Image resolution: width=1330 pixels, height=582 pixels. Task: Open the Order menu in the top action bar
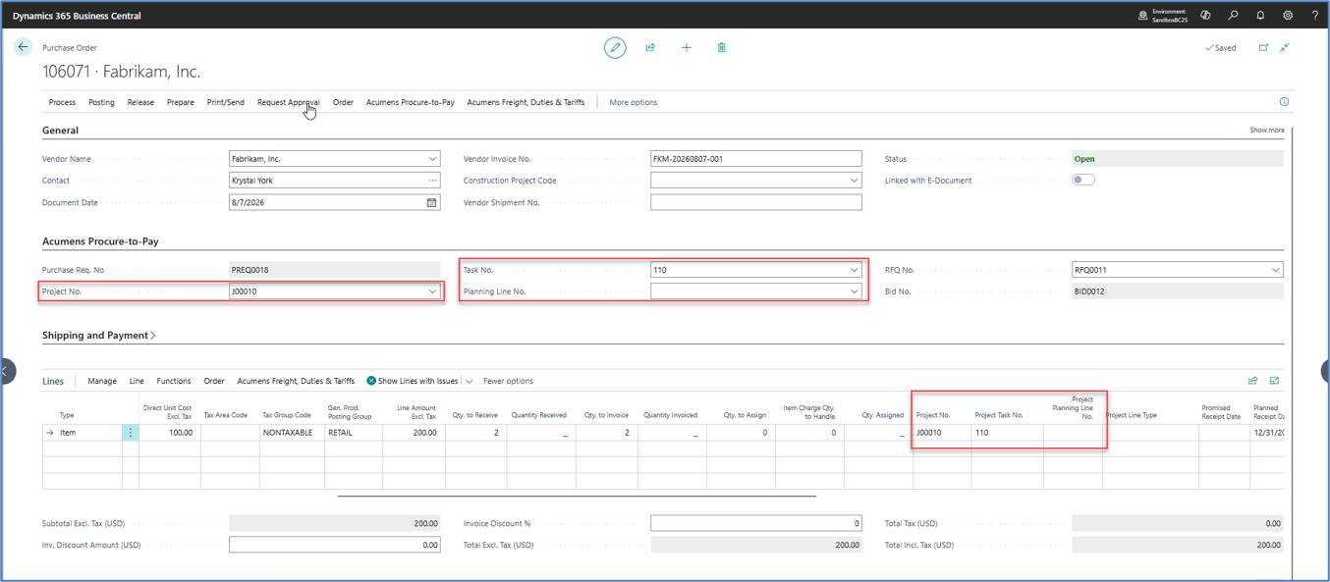pos(343,102)
